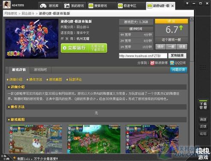Viewport: 211px width, 161px height.
Task: Open the title bar dropdown menu icon
Action: coord(187,3)
